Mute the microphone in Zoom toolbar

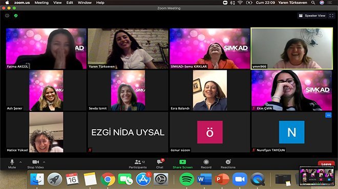pos(12,164)
